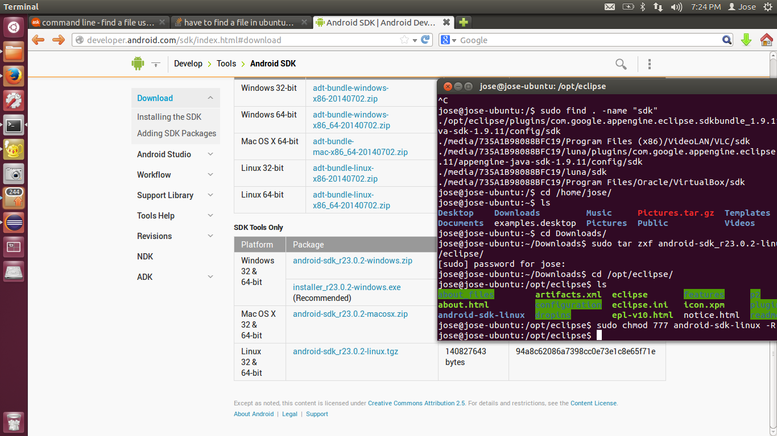Open the camera screenshot app in launcher
The width and height of the screenshot is (777, 436).
pyautogui.click(x=14, y=174)
